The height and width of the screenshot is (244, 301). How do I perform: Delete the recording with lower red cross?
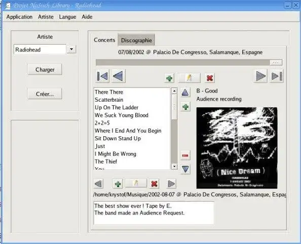154,184
